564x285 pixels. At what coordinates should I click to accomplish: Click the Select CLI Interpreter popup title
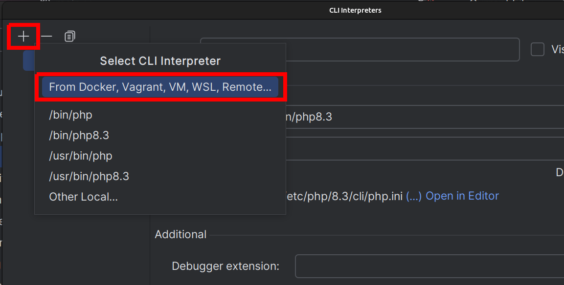point(160,61)
